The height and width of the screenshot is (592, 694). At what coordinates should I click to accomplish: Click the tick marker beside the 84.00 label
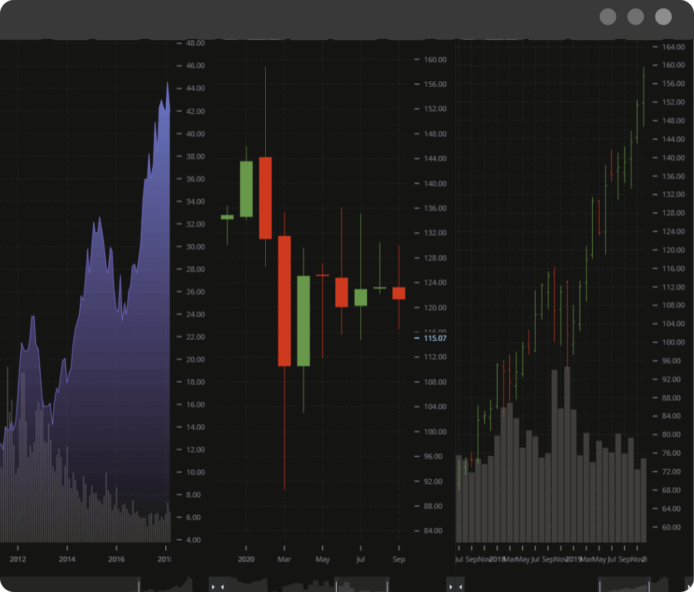coord(417,530)
